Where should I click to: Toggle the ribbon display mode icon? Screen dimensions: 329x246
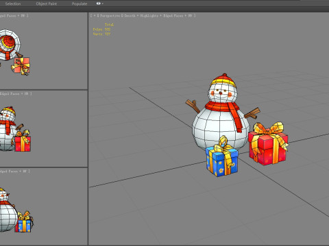(99, 3)
